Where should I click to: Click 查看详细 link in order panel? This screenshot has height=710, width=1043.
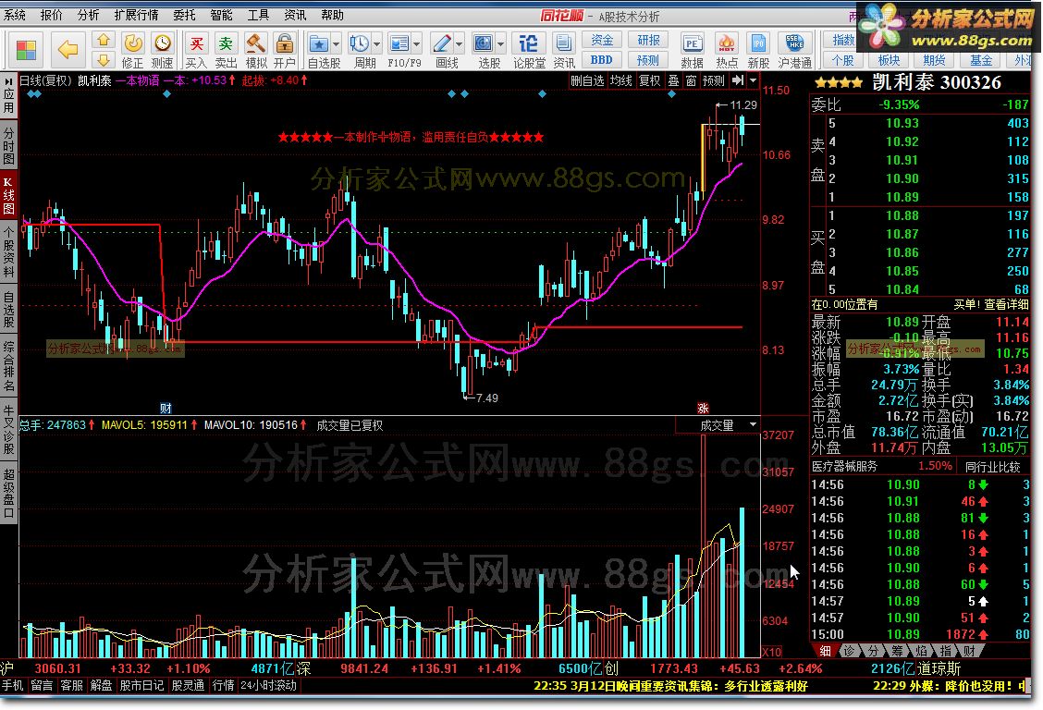(x=1006, y=304)
